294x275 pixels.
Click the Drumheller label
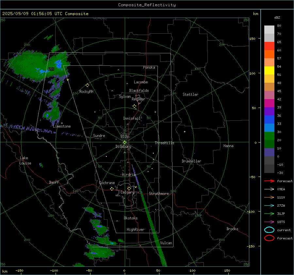[x=191, y=161]
